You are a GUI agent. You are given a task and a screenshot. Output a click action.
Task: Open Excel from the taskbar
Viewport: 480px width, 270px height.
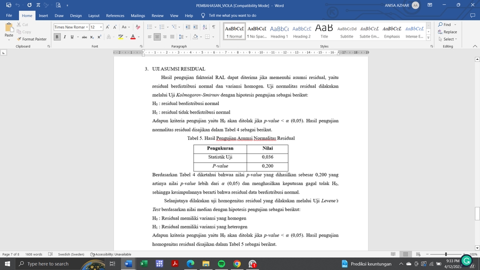click(144, 263)
